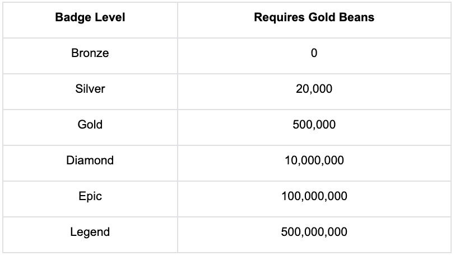This screenshot has height=256, width=455.
Task: Click the Gold badge level cell
Action: [90, 125]
